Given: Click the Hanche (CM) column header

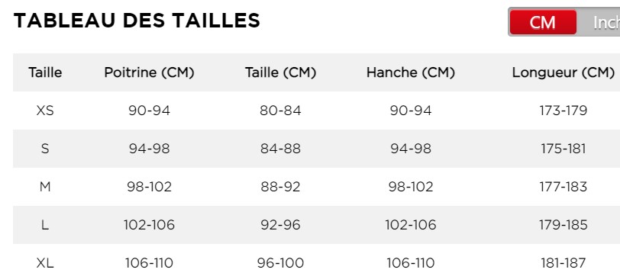Looking at the screenshot, I should 411,72.
